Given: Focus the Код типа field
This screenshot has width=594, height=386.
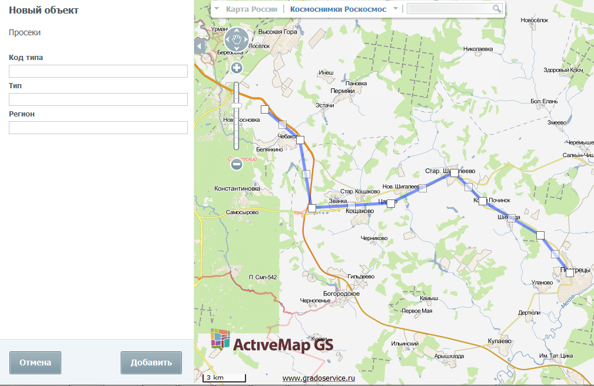Looking at the screenshot, I should click(x=98, y=71).
